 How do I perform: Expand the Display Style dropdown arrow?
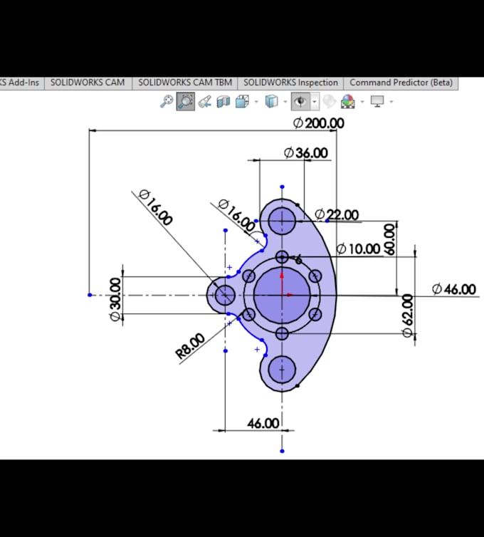(x=285, y=102)
